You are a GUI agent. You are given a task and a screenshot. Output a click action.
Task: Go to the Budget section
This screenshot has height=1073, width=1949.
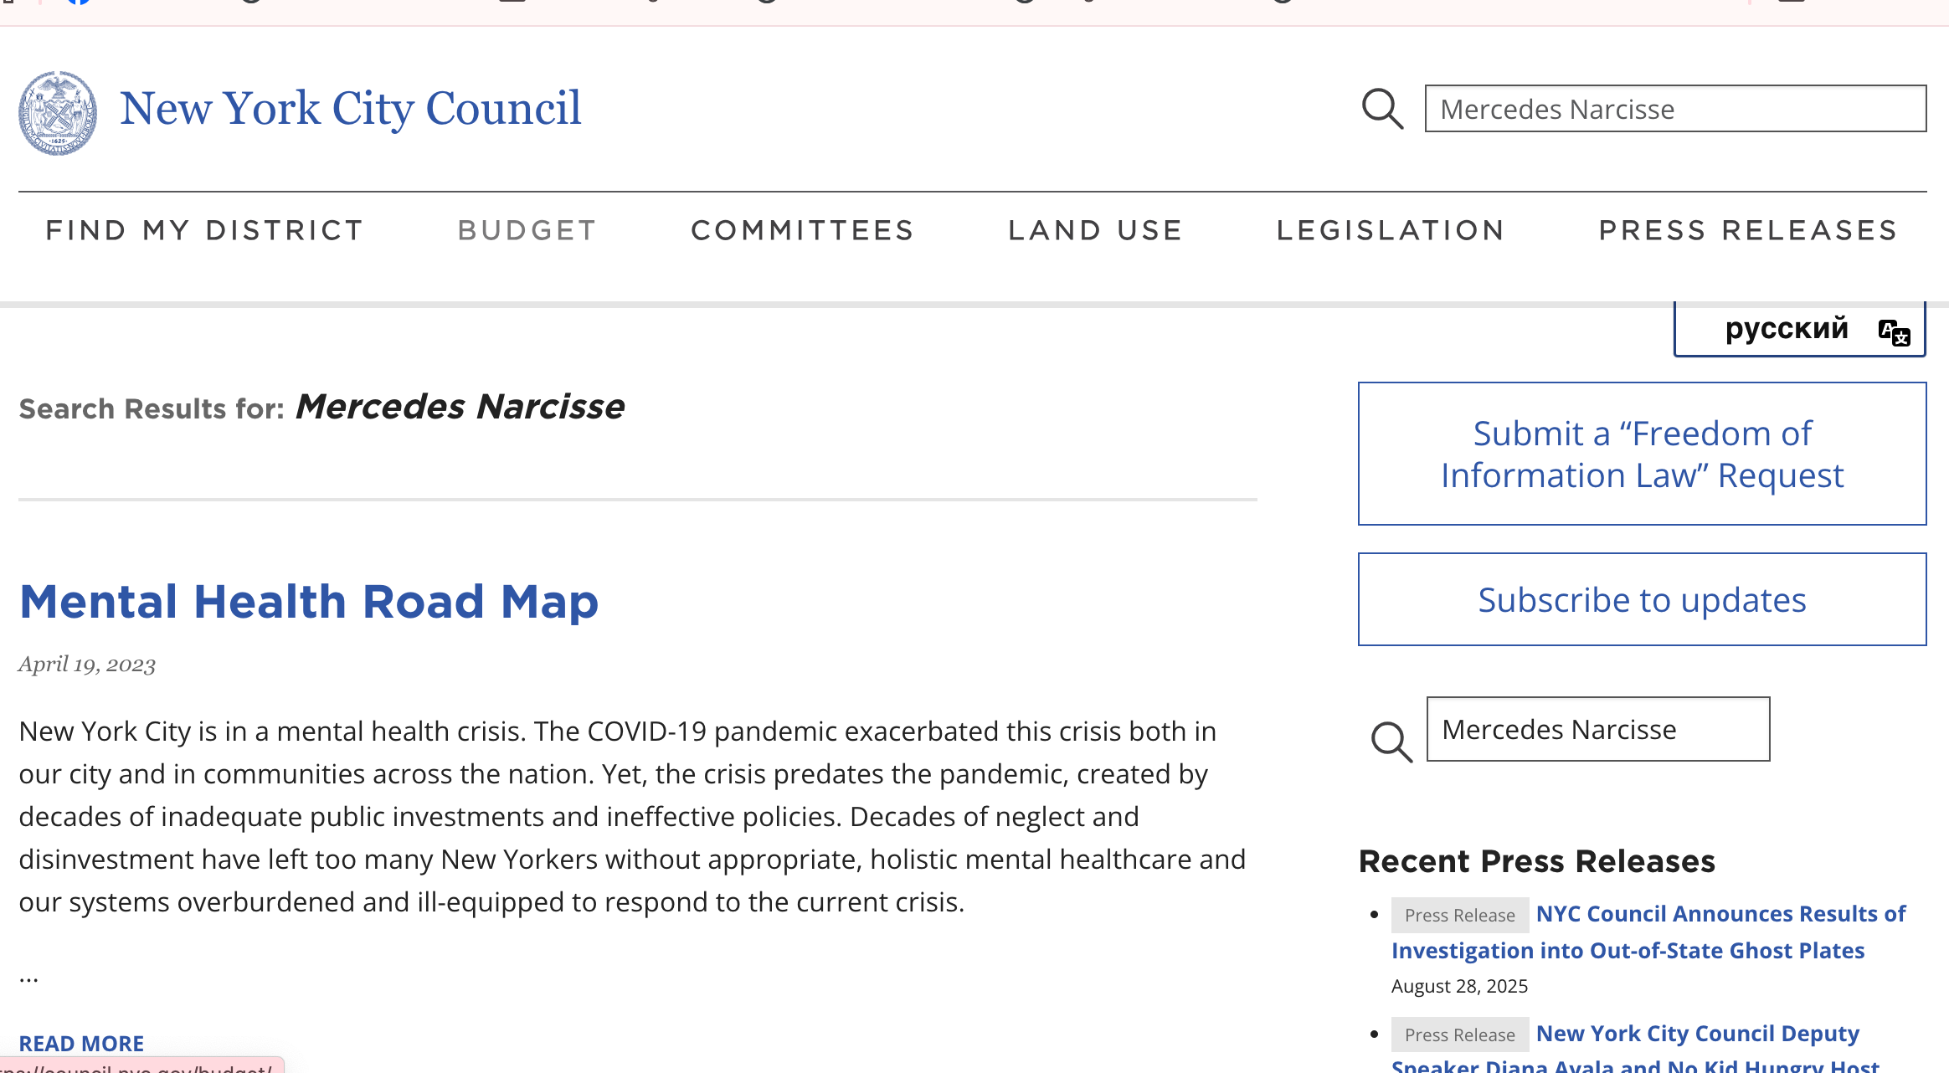click(527, 230)
